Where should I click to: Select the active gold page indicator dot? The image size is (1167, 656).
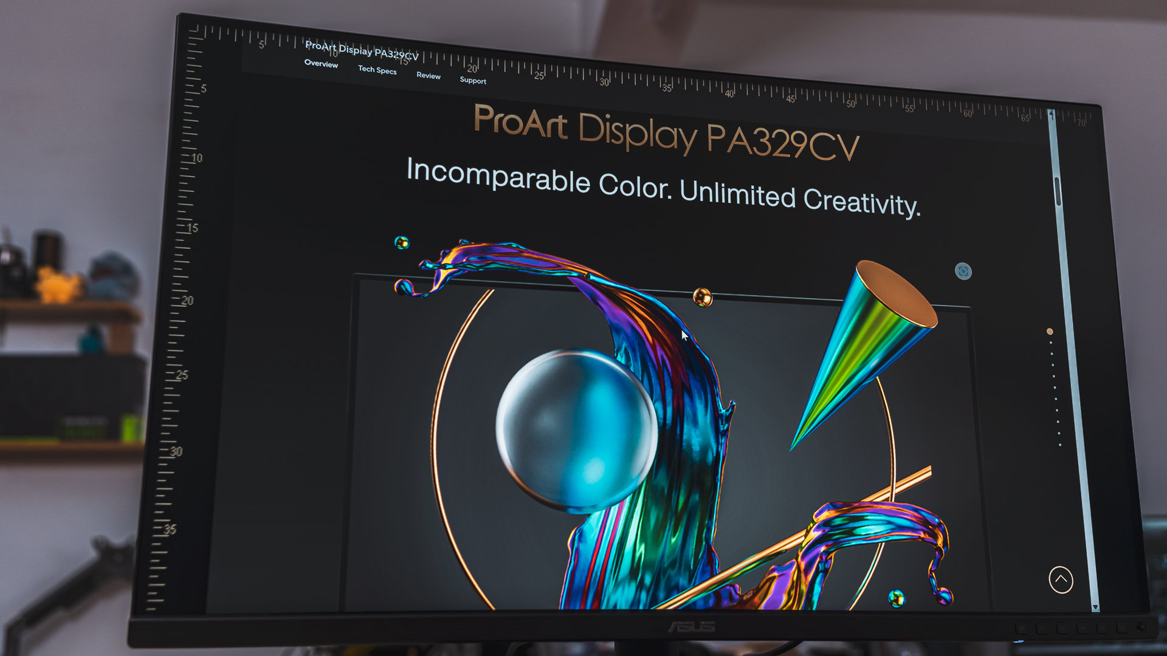click(x=1050, y=332)
